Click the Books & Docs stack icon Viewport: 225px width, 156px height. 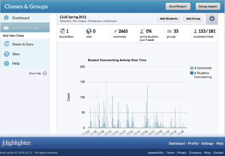click(x=7, y=44)
